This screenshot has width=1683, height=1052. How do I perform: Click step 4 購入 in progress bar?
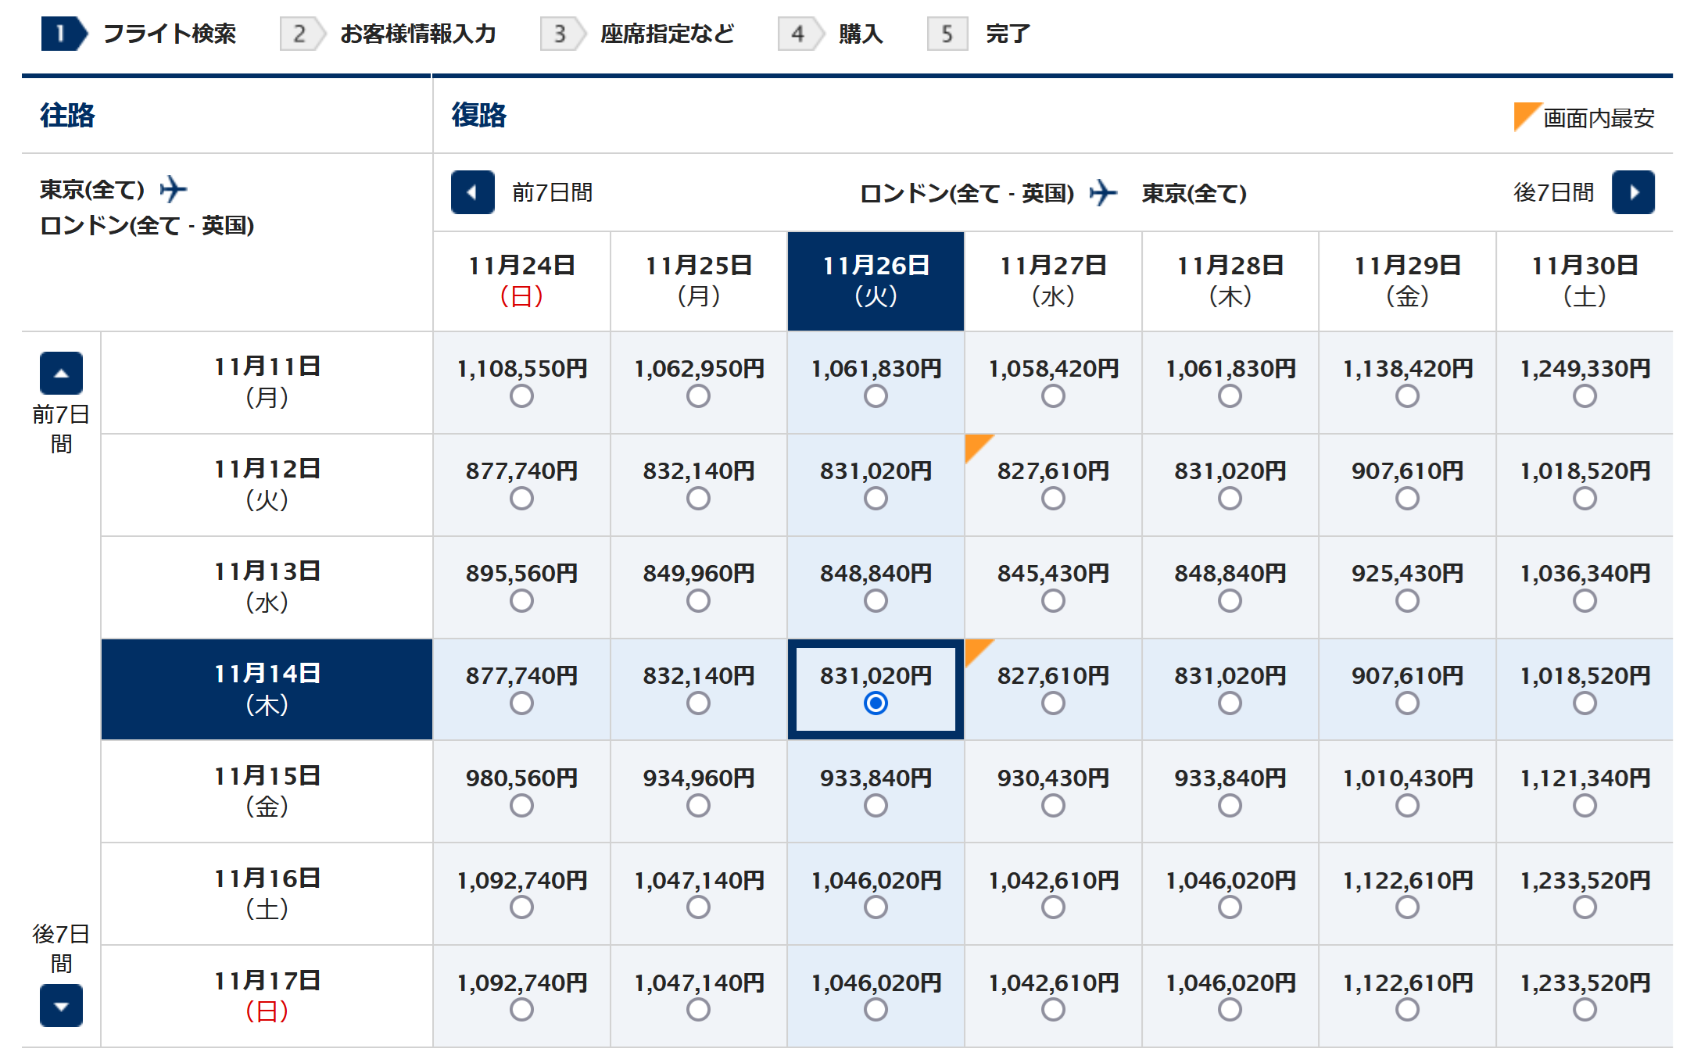pos(860,34)
